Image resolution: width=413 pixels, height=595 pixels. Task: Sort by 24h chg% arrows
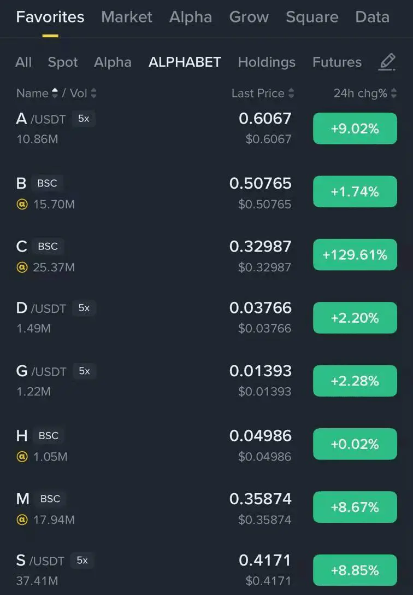pos(394,93)
